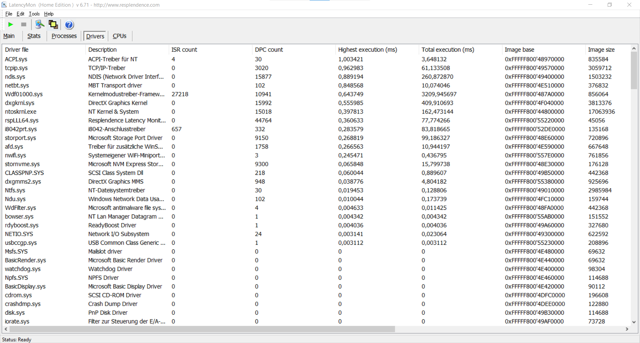Click ISR count 27218 for Wdf01000.sys

pos(180,94)
